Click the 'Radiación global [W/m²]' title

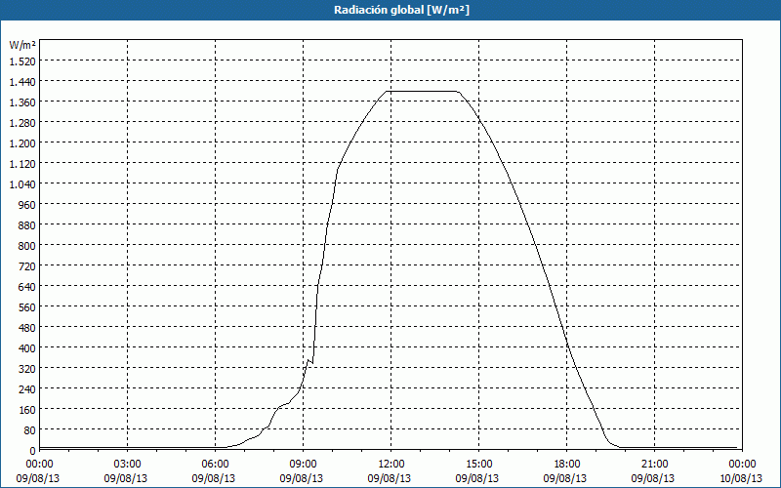point(401,10)
